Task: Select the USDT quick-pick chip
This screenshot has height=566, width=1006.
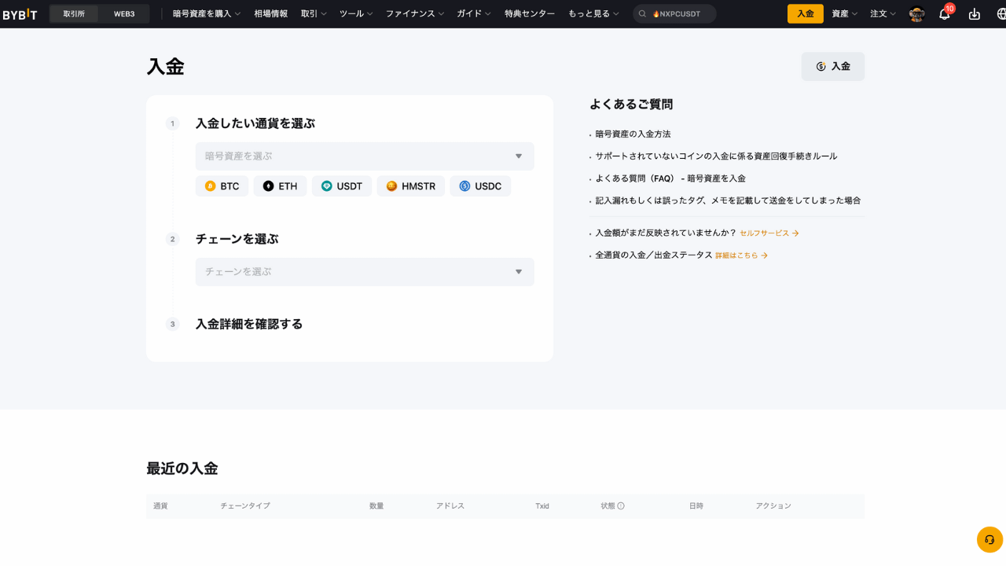Action: [342, 186]
